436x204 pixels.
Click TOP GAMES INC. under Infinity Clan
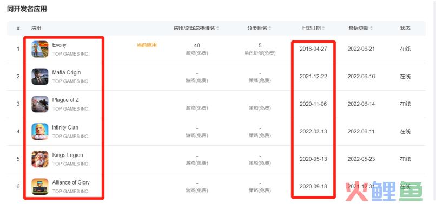[x=71, y=137]
